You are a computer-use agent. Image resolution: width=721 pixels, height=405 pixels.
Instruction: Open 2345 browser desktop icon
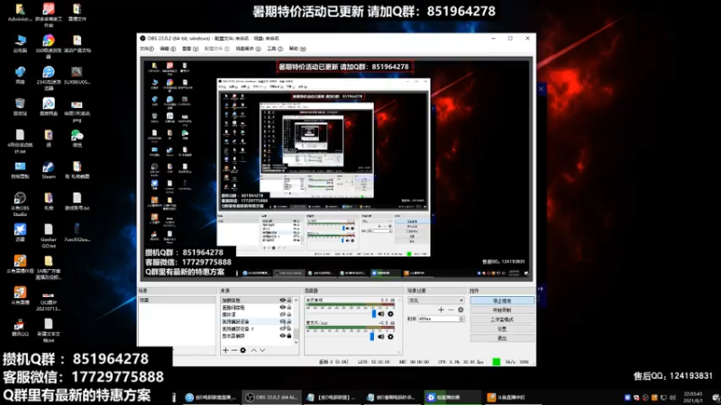tap(49, 77)
